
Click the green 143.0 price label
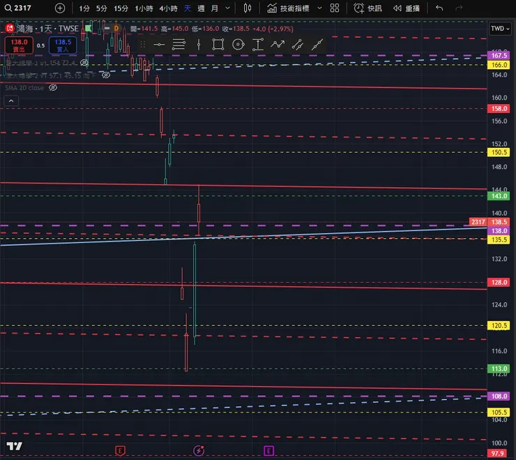(499, 196)
